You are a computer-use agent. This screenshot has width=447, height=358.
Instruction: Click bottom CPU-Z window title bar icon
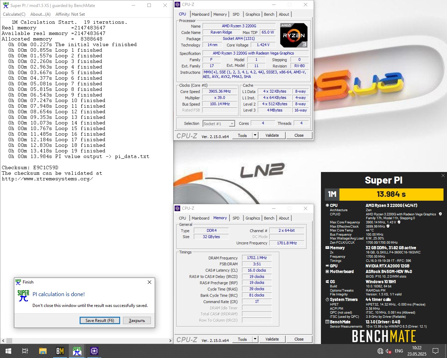point(178,208)
